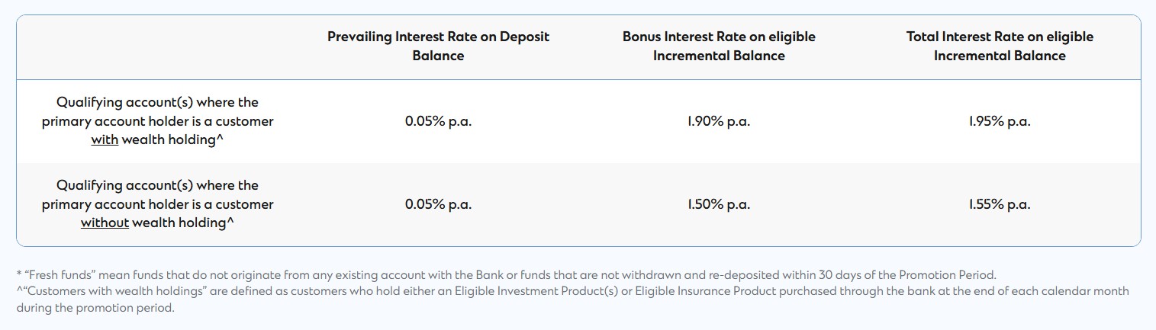Viewport: 1156px width, 330px height.
Task: Select the 1.55% p.a. total rate cell
Action: [1000, 204]
